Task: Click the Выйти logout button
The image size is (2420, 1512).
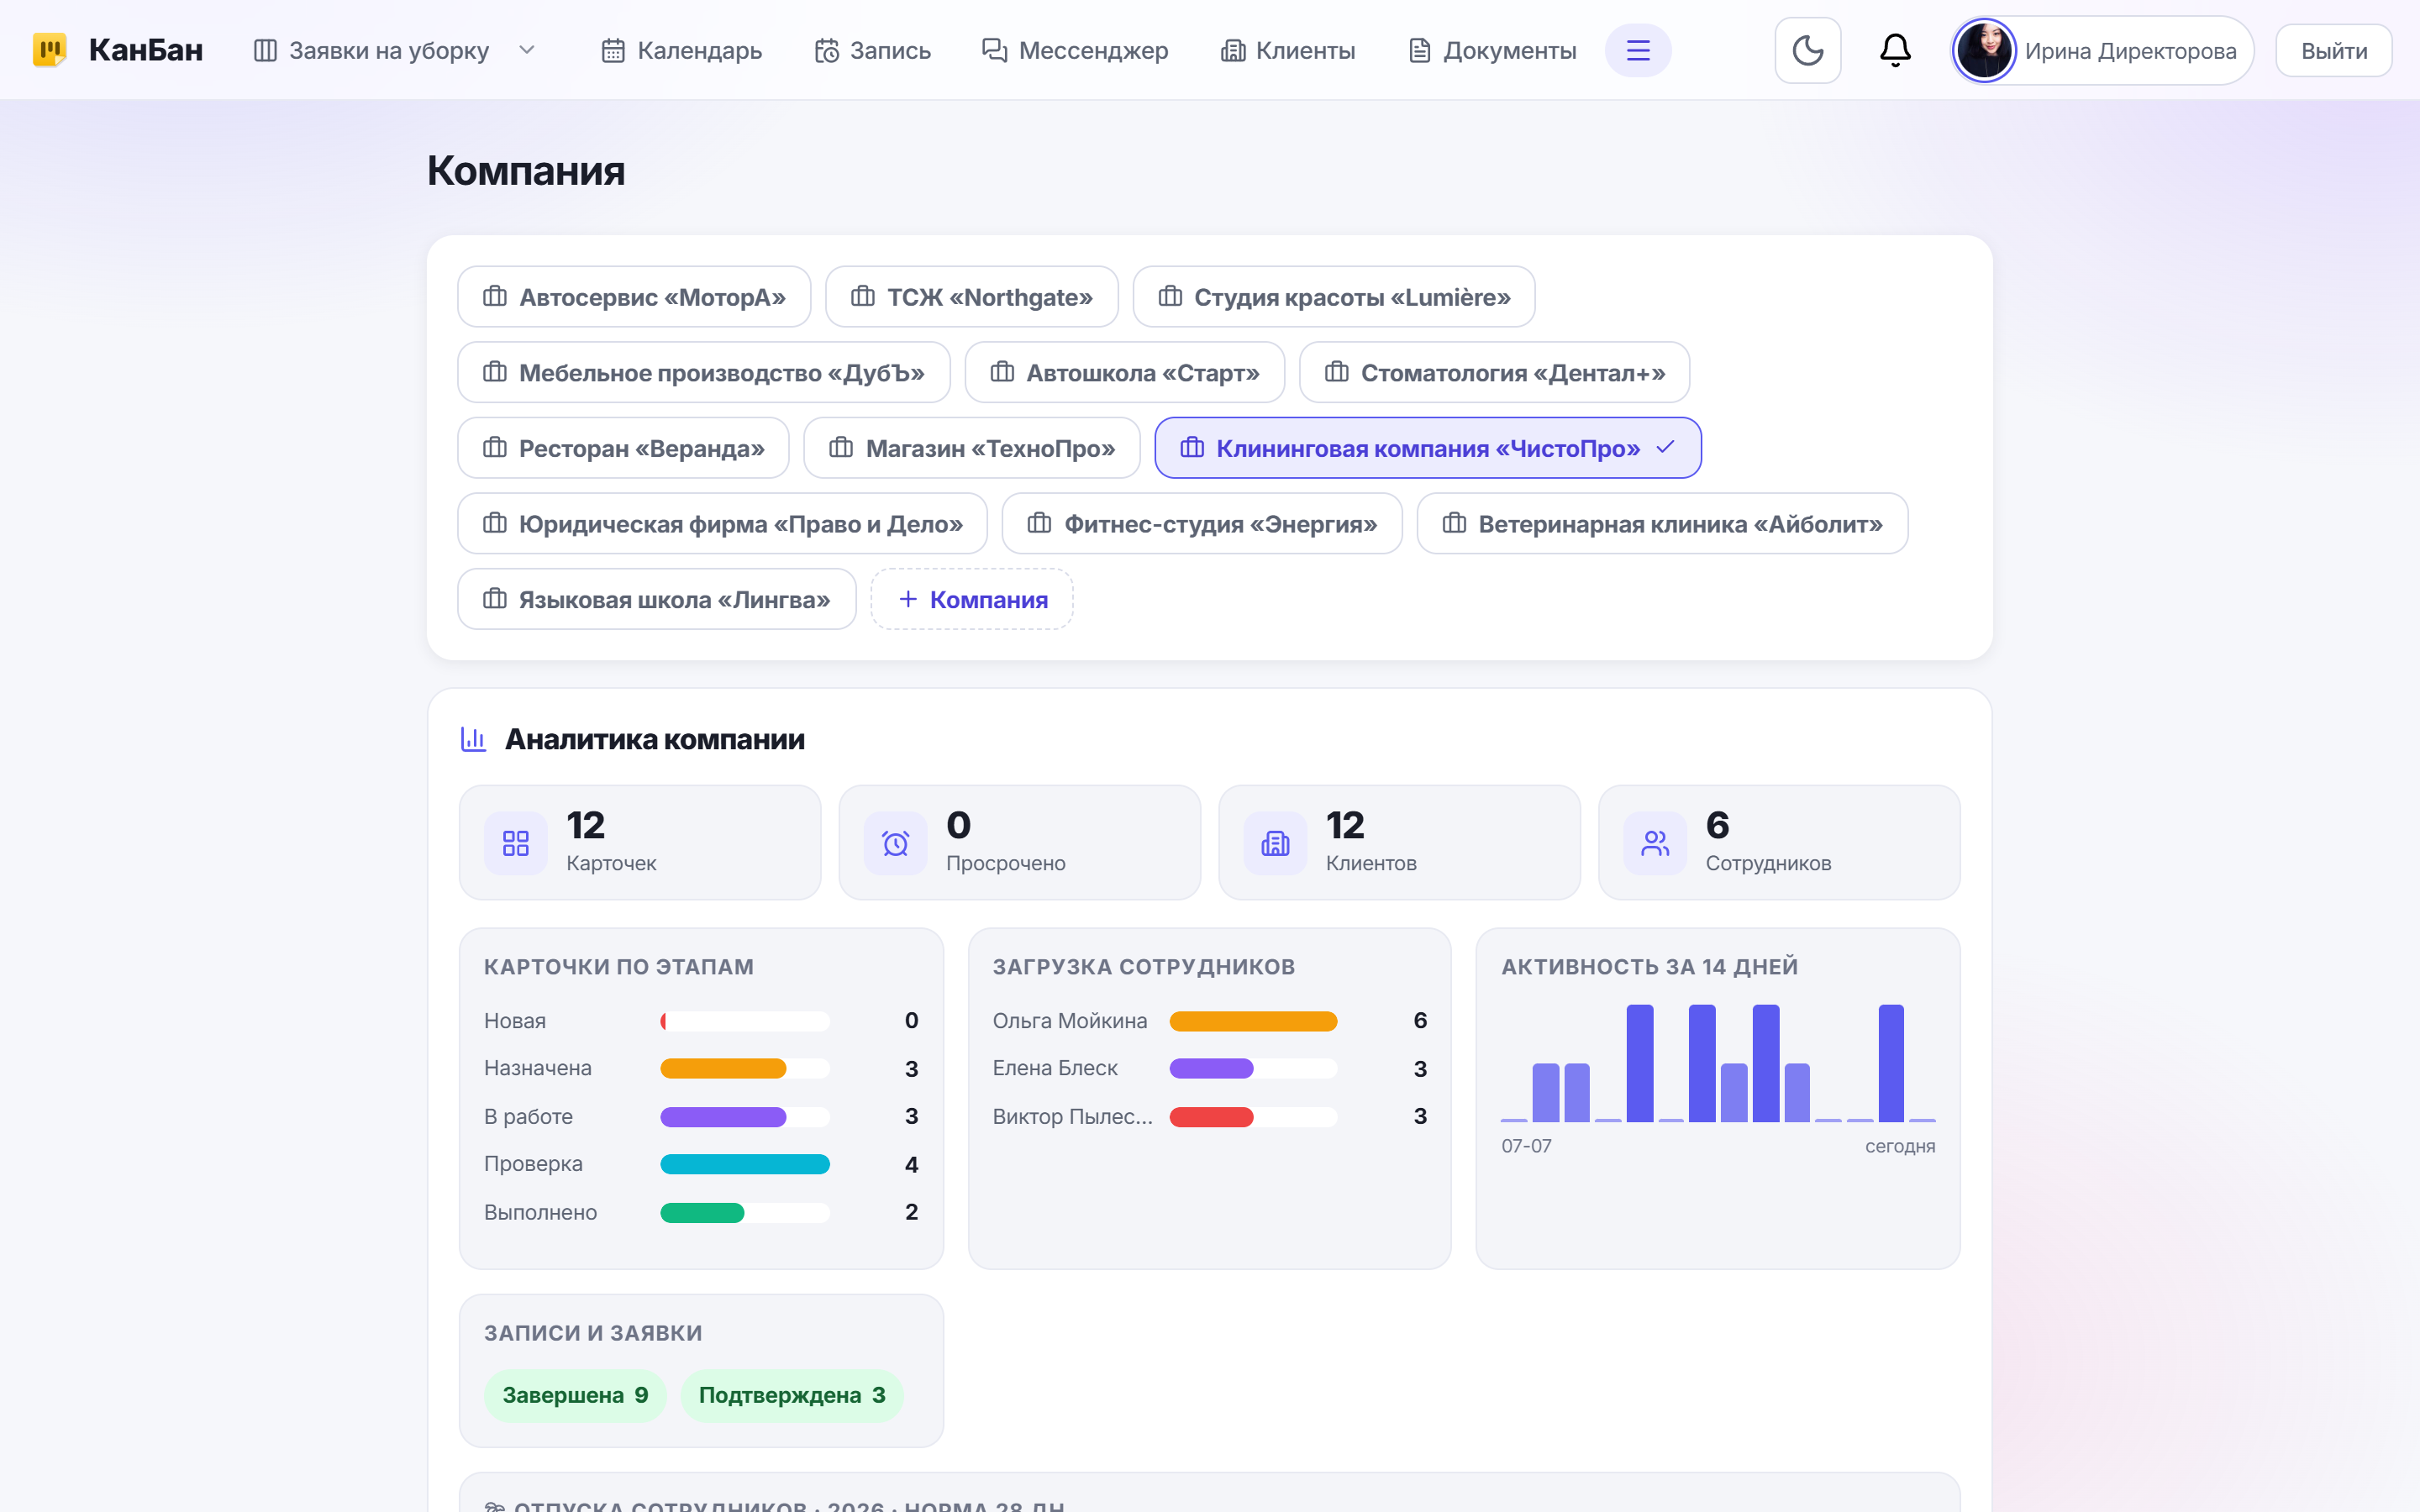Action: tap(2334, 50)
